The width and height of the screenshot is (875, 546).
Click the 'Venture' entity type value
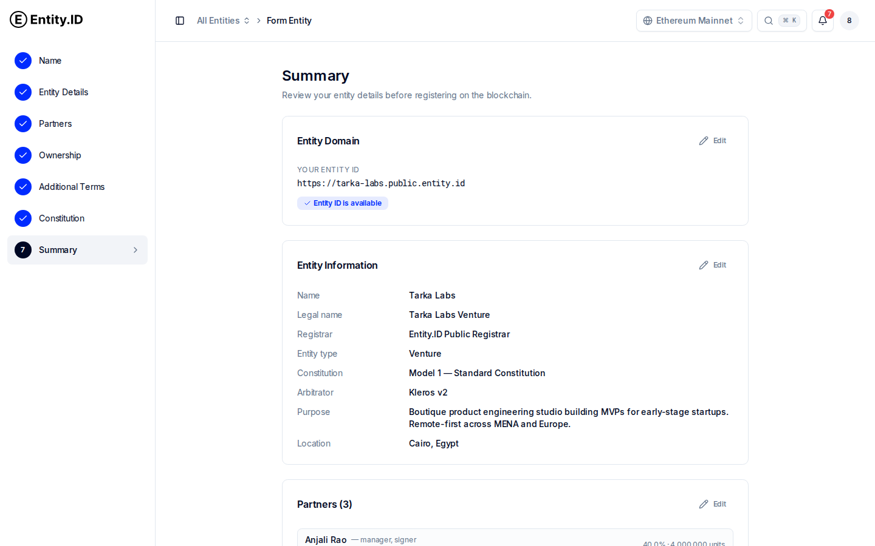pyautogui.click(x=425, y=354)
